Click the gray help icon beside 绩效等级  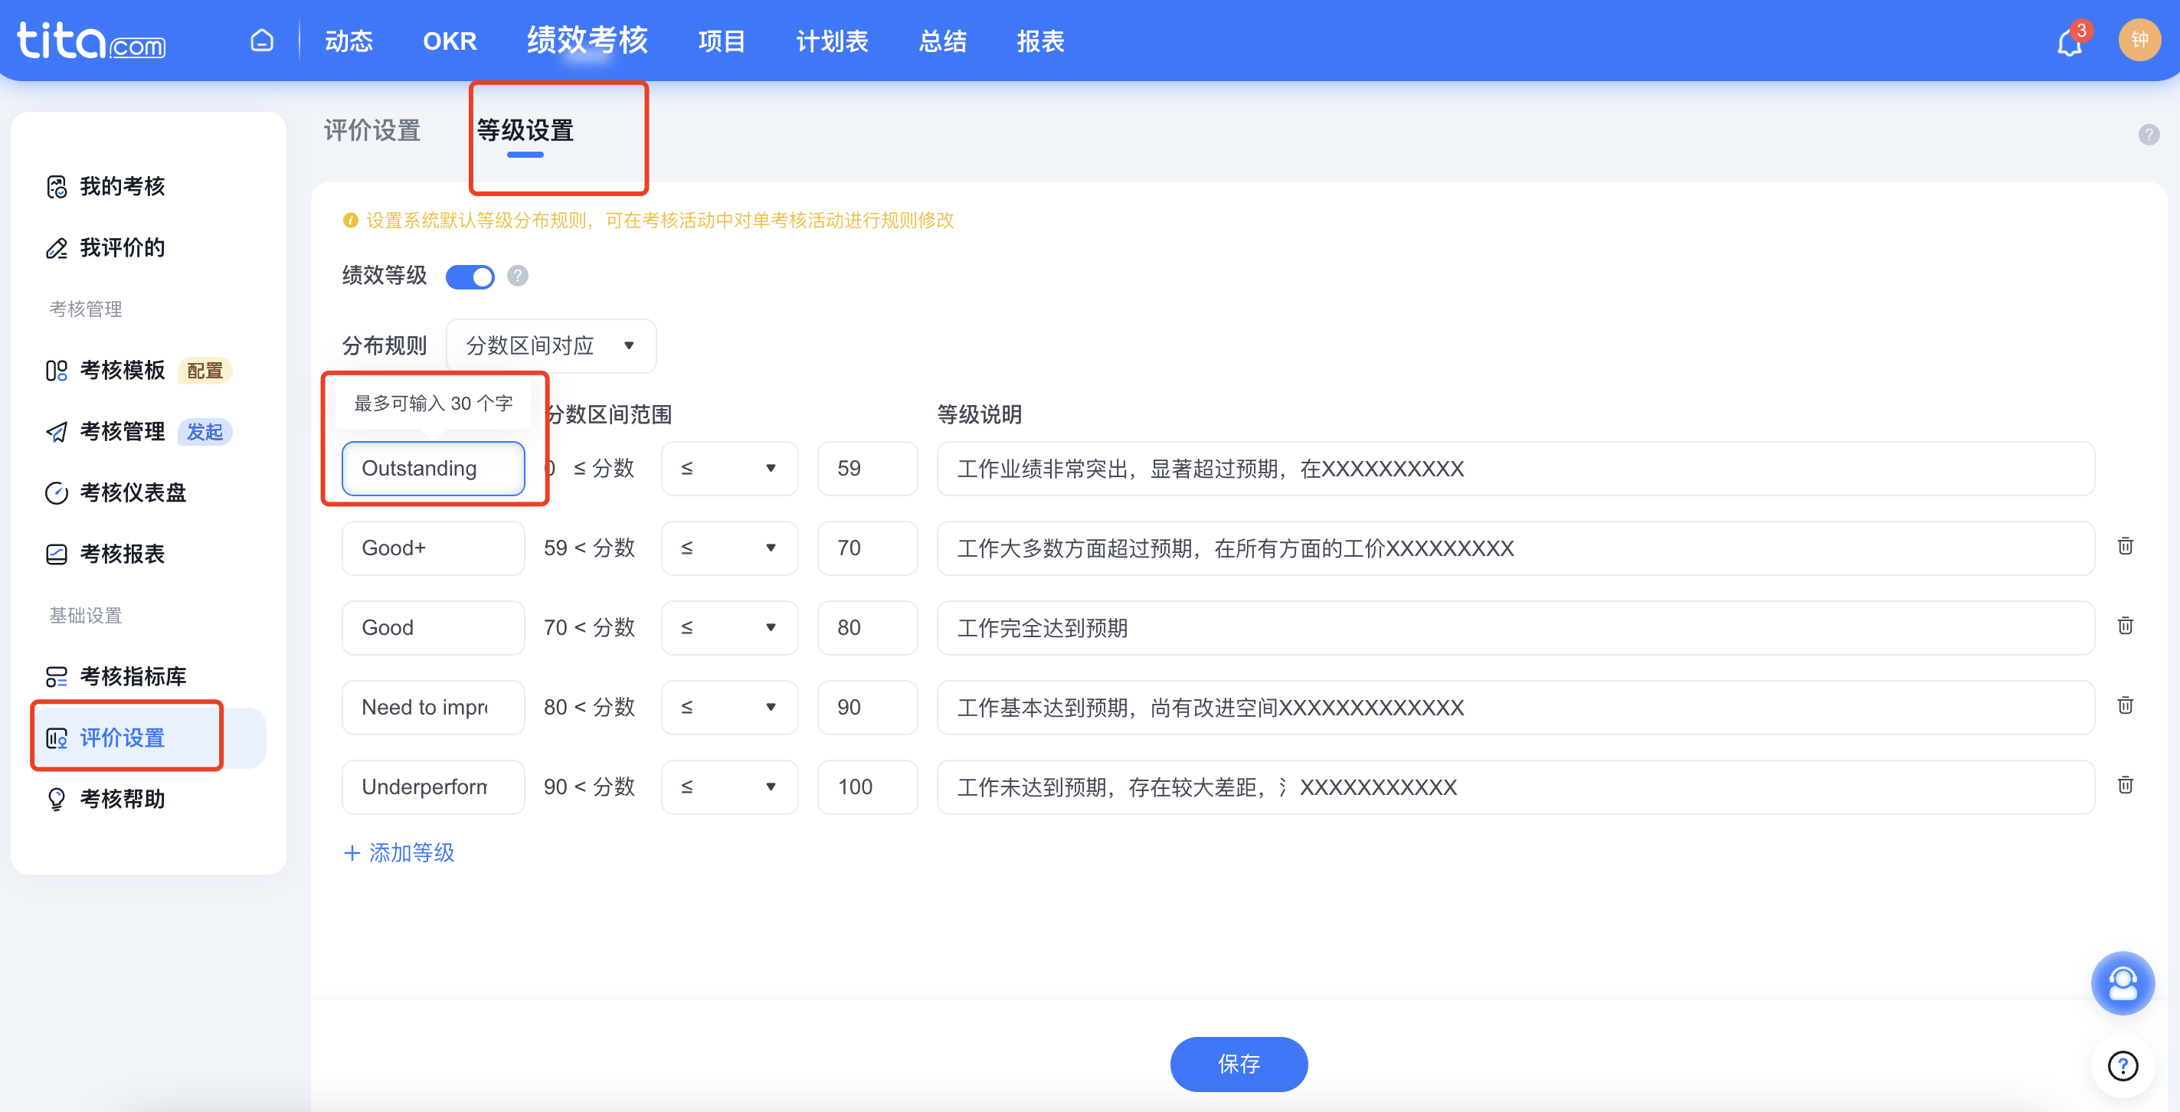517,276
